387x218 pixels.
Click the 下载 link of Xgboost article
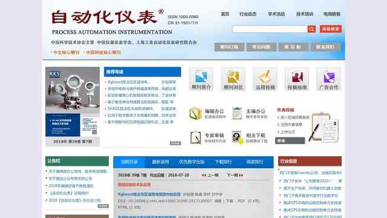[x=230, y=201]
